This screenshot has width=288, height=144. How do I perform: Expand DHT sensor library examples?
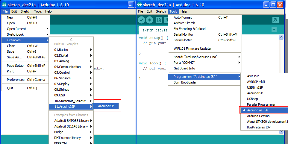pos(71,138)
